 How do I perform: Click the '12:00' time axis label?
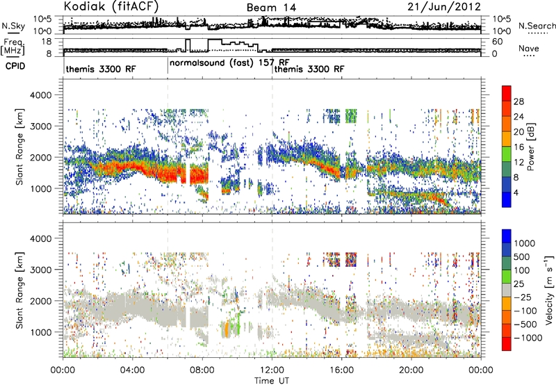point(272,370)
